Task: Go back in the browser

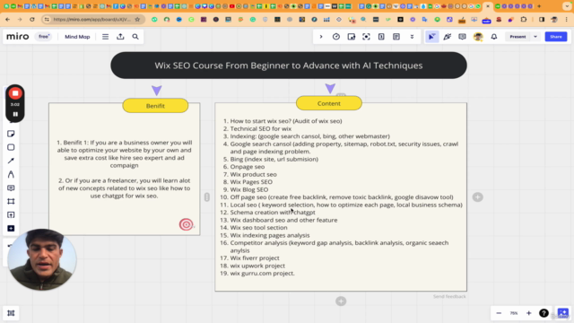Action: click(8, 19)
